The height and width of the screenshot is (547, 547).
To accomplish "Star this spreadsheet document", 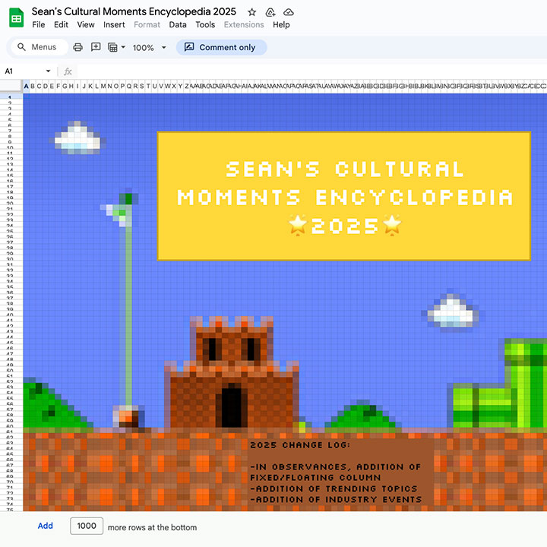I will (x=252, y=13).
